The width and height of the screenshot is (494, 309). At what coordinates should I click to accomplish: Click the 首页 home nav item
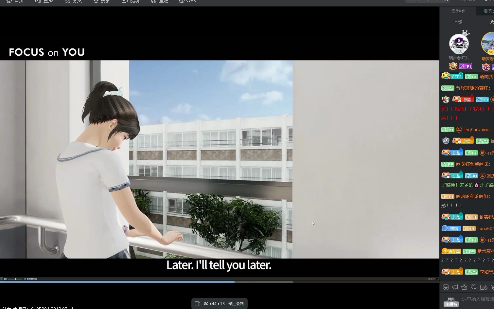click(15, 1)
